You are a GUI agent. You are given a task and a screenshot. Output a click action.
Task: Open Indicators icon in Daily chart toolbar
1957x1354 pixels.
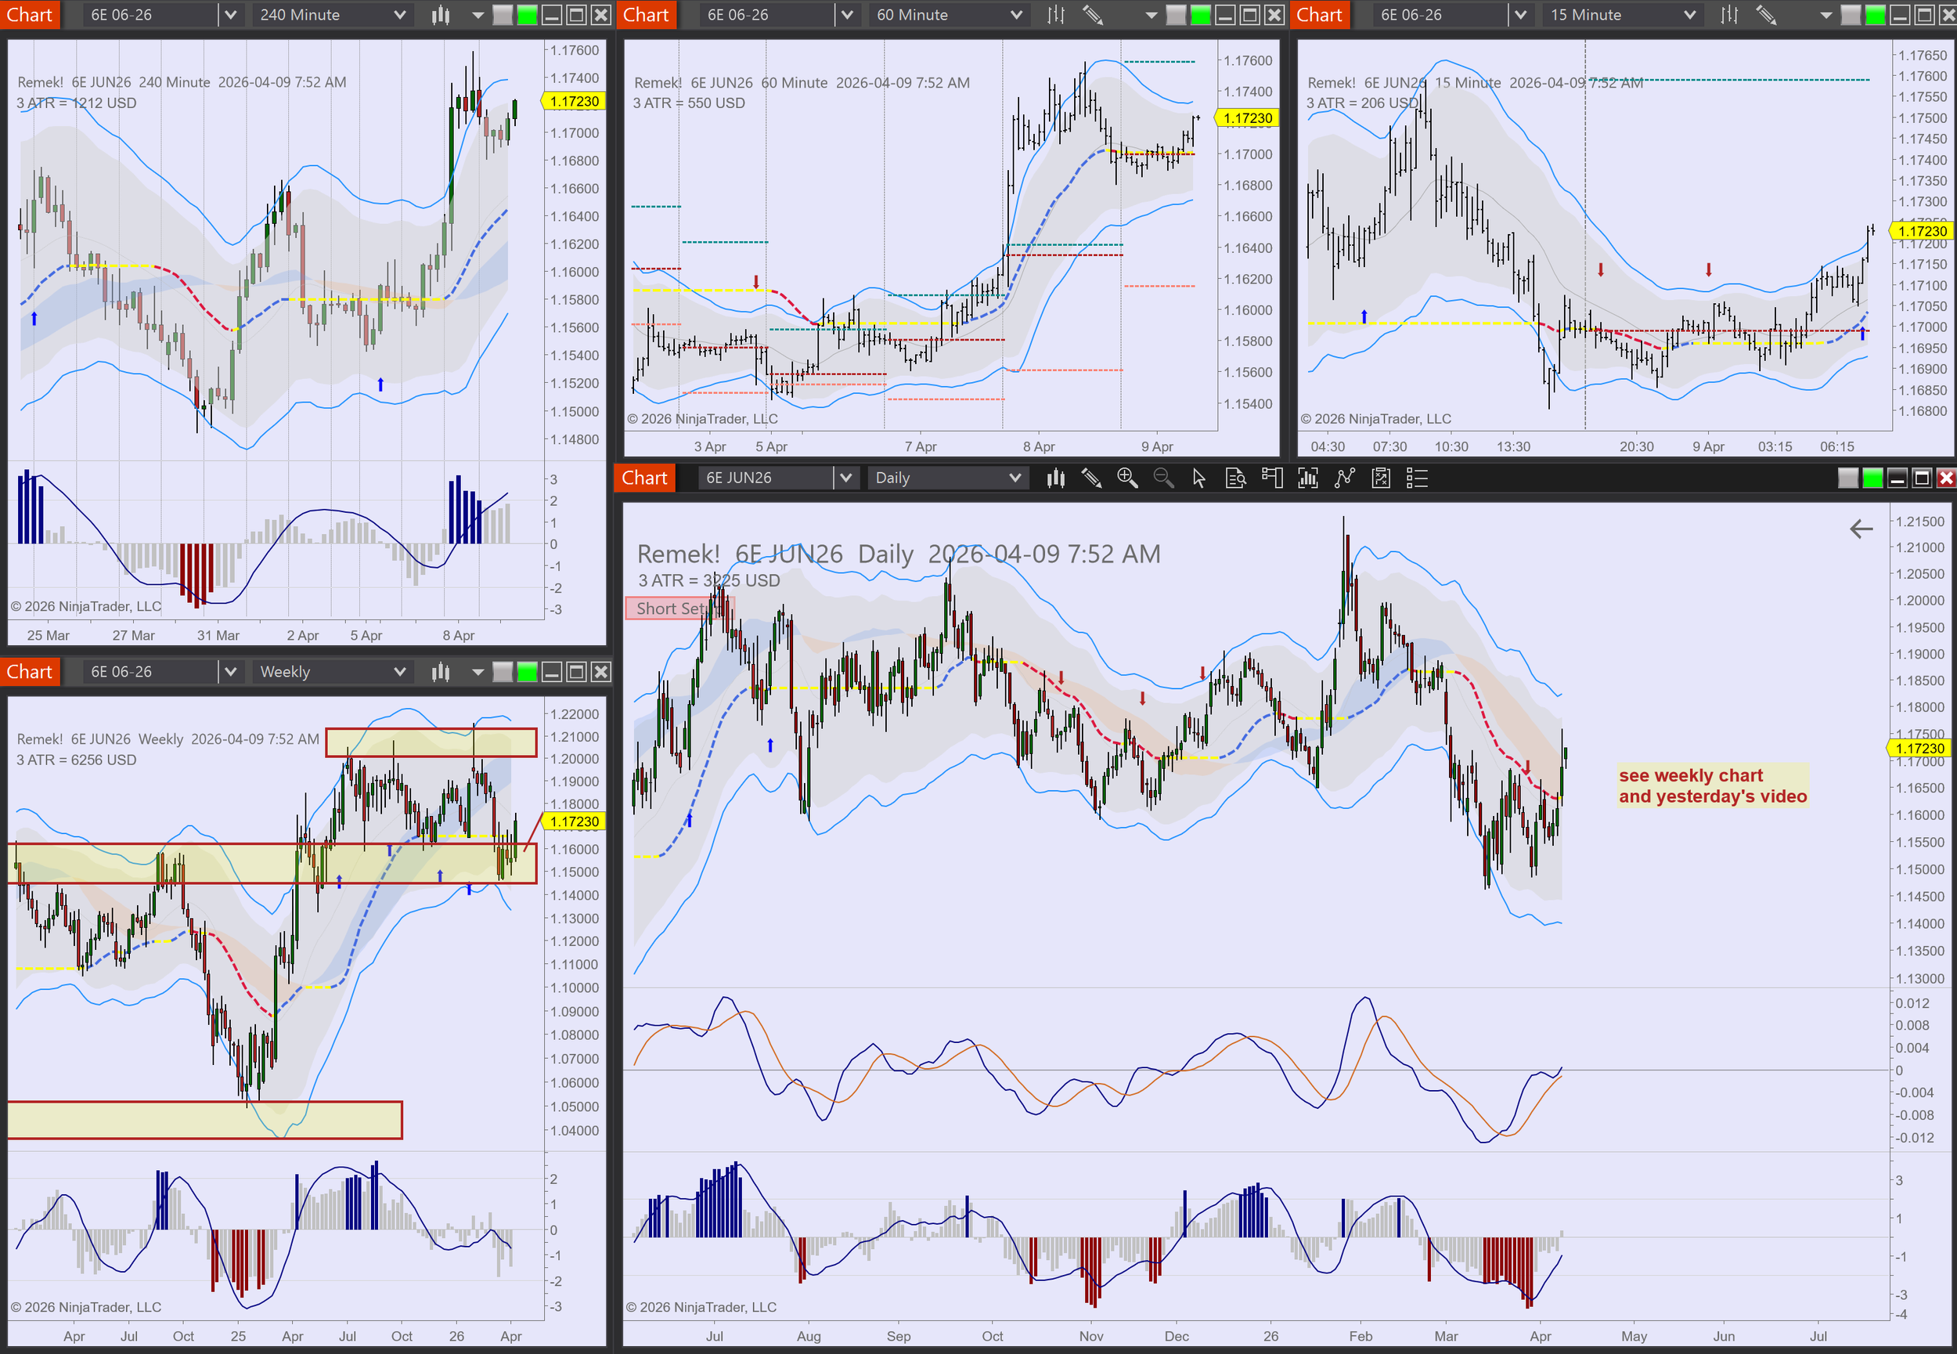click(x=1307, y=478)
